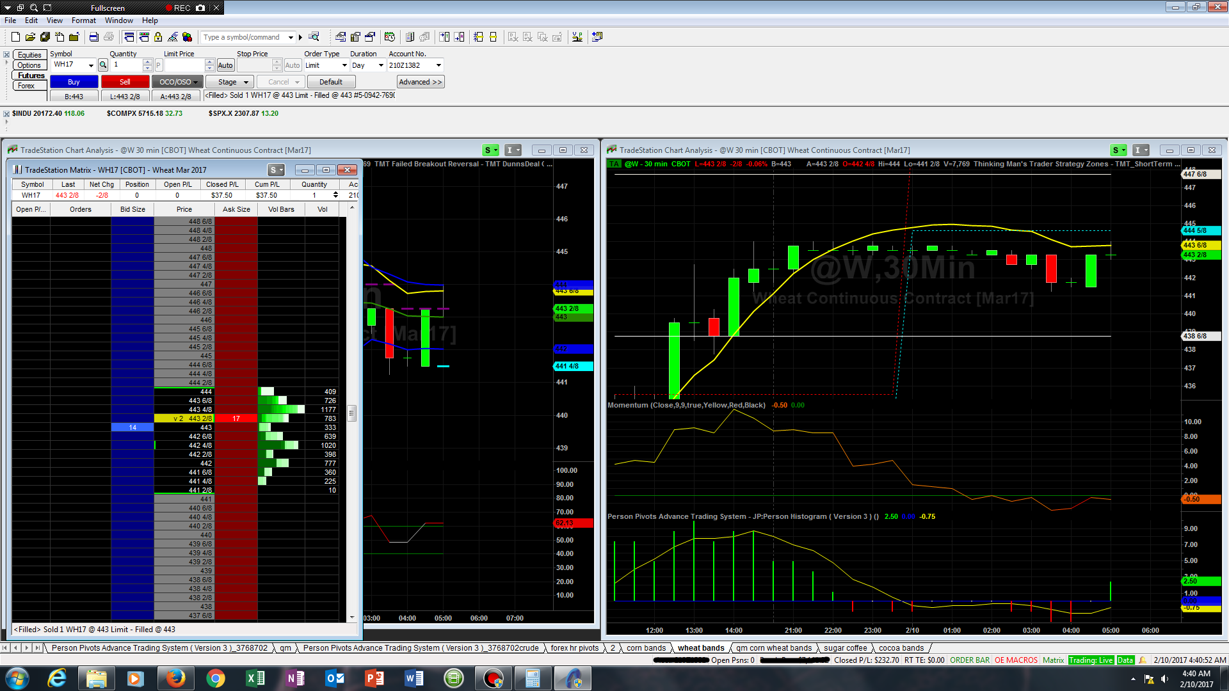Open the Order Type dropdown showing Limit
The image size is (1229, 691).
click(344, 65)
